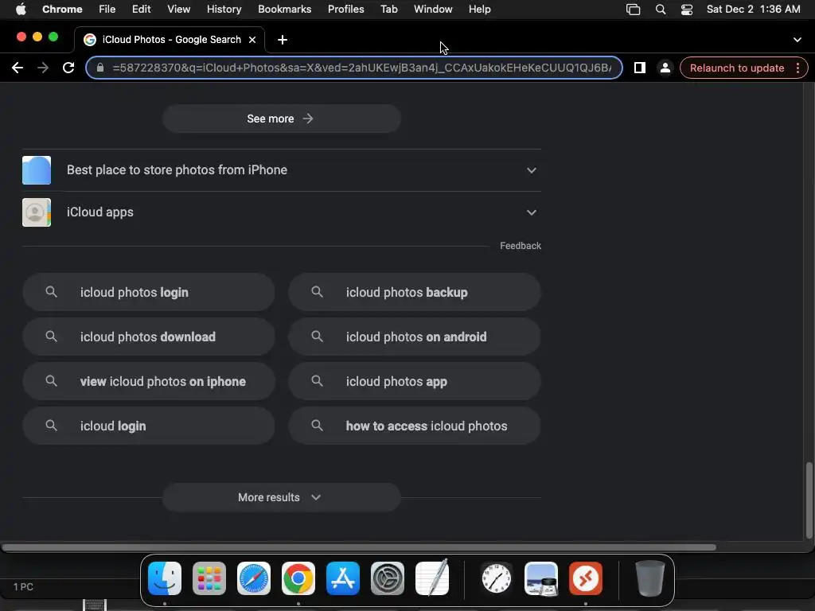The width and height of the screenshot is (815, 611).
Task: Search icloud photos download suggestion
Action: click(x=149, y=337)
